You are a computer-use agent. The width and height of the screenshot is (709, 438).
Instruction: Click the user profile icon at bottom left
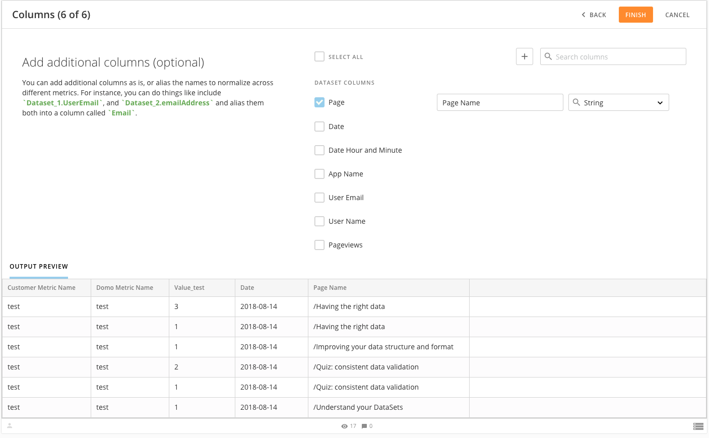tap(10, 426)
